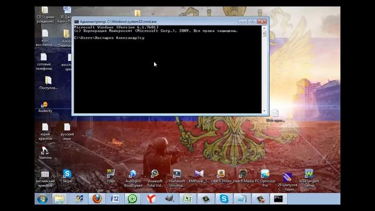Image resolution: width=375 pixels, height=211 pixels.
Task: Click the cmd window scrollbar up arrow
Action: click(x=264, y=28)
